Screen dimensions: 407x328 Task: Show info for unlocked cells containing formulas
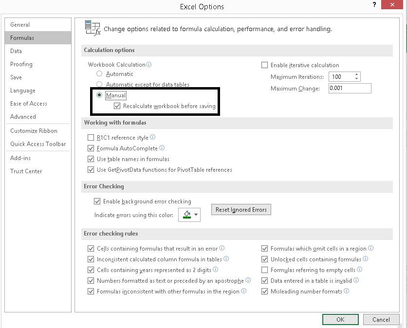tap(365, 259)
